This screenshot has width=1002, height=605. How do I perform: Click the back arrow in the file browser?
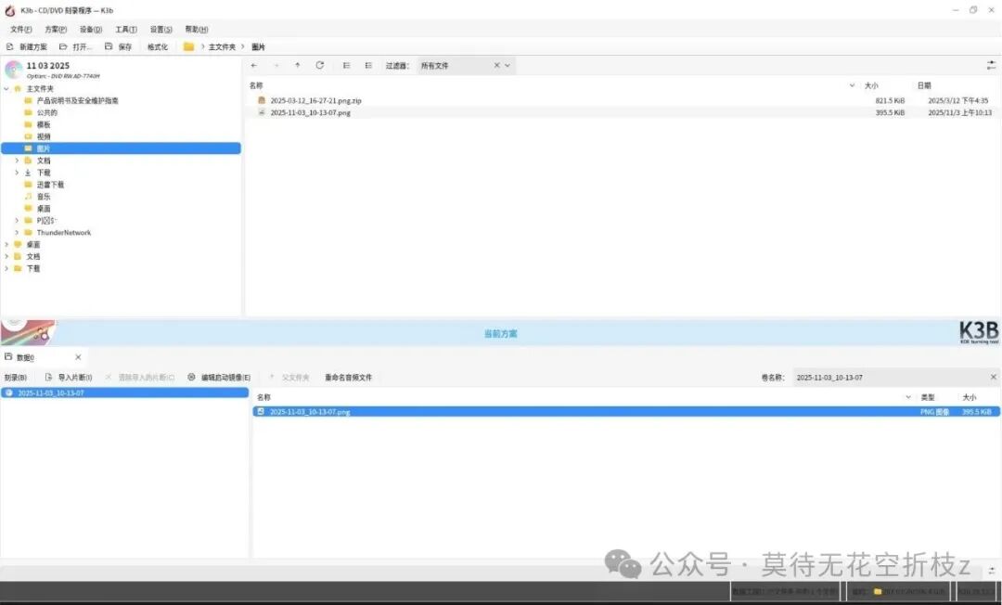(253, 65)
